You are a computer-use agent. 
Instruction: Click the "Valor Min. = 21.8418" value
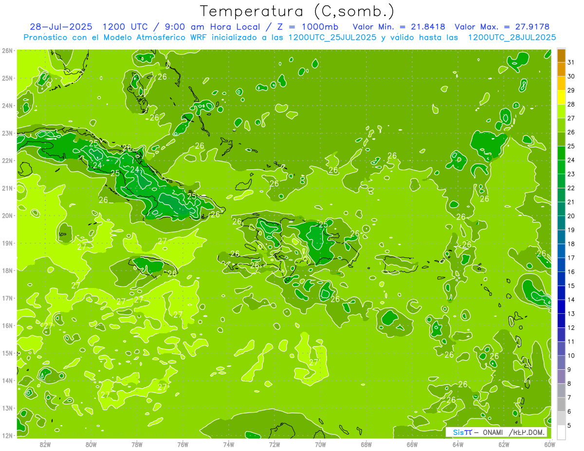[x=400, y=27]
